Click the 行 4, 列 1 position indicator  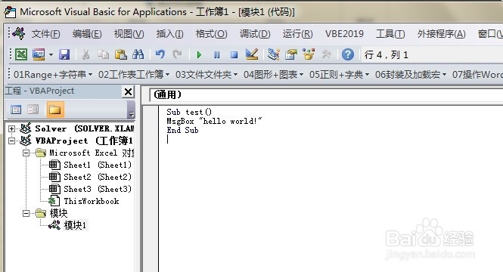point(387,55)
